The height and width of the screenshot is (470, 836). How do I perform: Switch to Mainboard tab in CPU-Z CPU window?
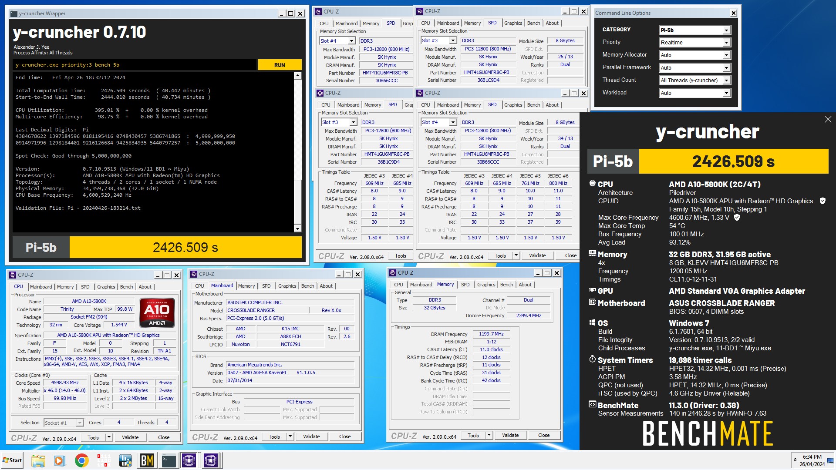tap(41, 287)
